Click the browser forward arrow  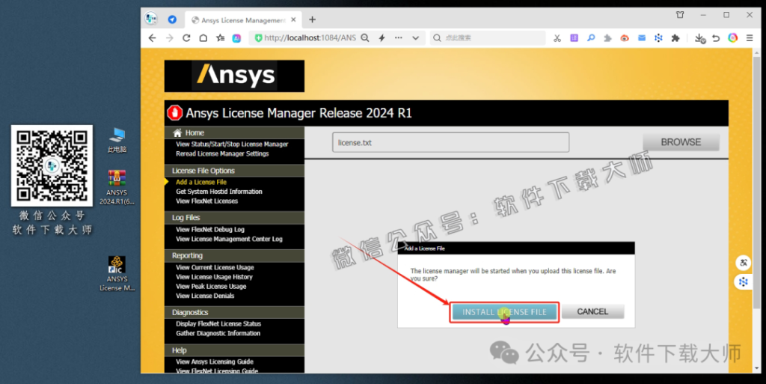pyautogui.click(x=170, y=38)
